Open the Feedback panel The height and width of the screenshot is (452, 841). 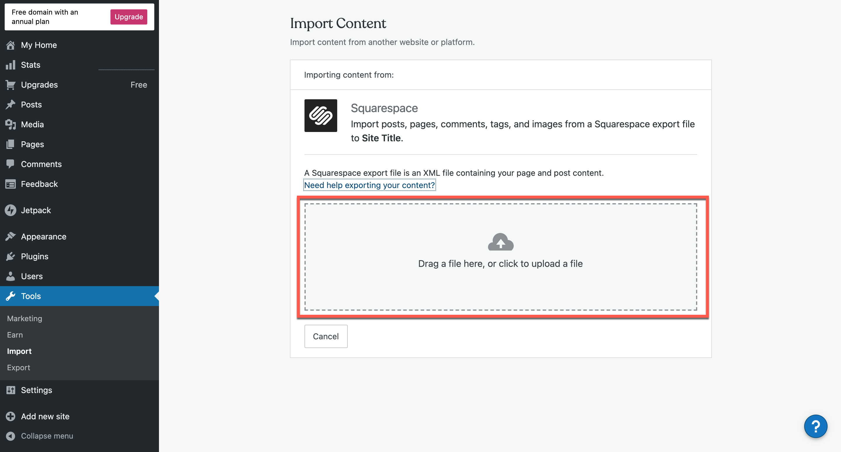coord(39,184)
